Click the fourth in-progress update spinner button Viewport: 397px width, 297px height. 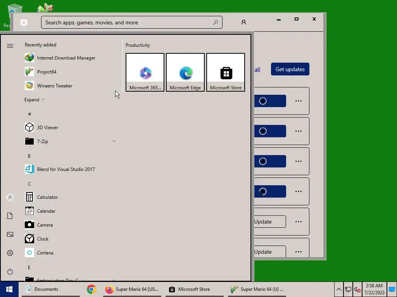pos(270,191)
